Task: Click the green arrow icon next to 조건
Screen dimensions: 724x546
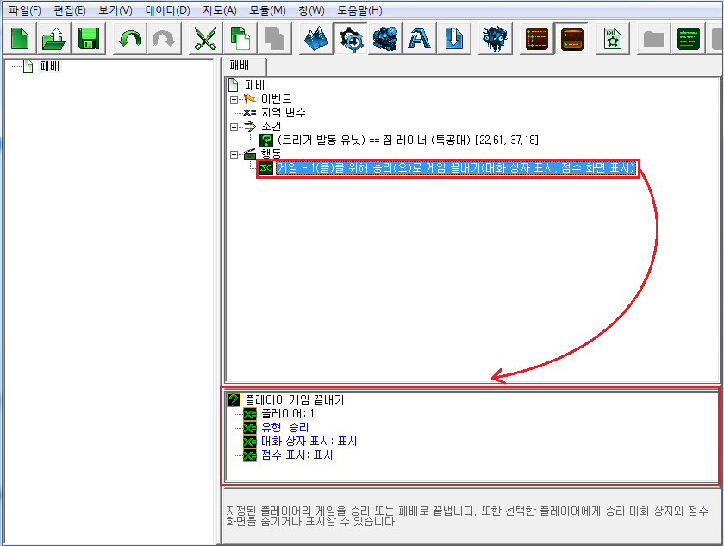Action: [250, 127]
